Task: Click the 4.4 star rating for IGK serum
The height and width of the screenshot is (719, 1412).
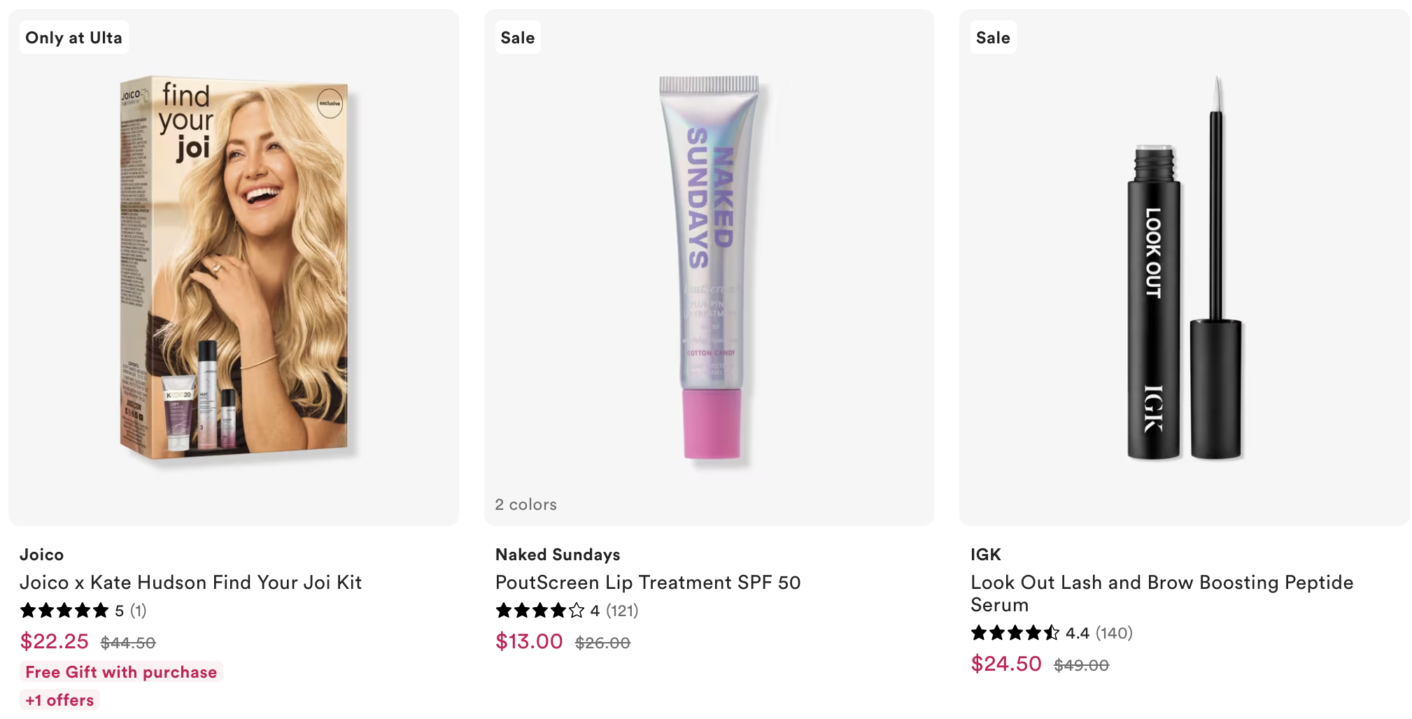Action: (x=1015, y=633)
